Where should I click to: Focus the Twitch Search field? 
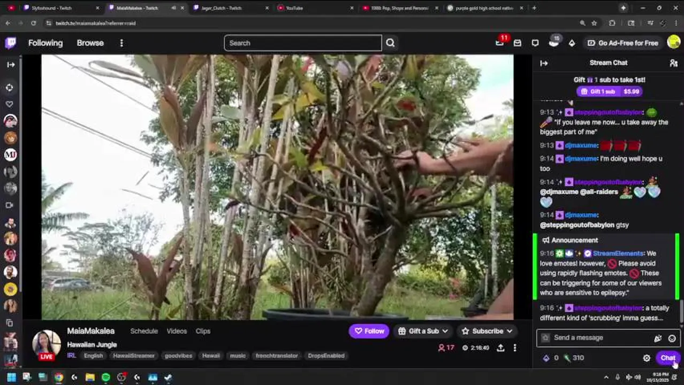pos(303,43)
